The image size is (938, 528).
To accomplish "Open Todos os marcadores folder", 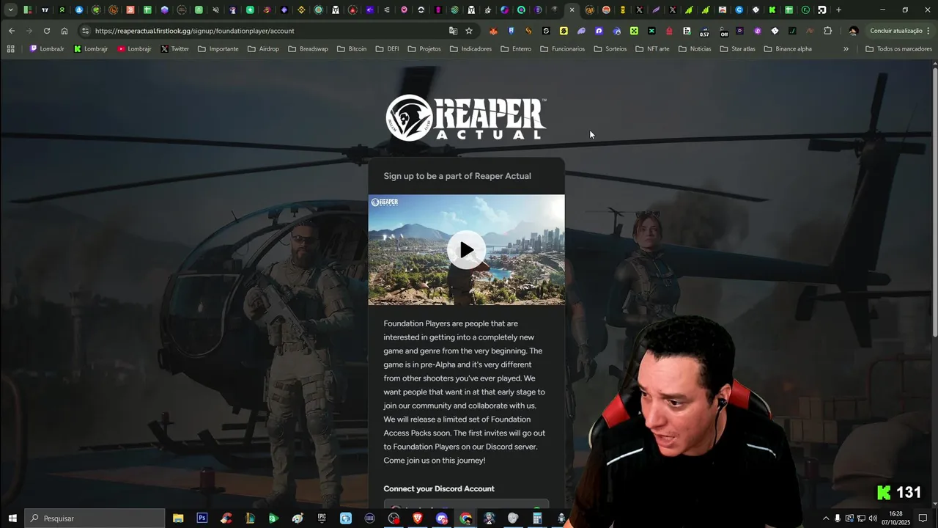I will click(898, 49).
